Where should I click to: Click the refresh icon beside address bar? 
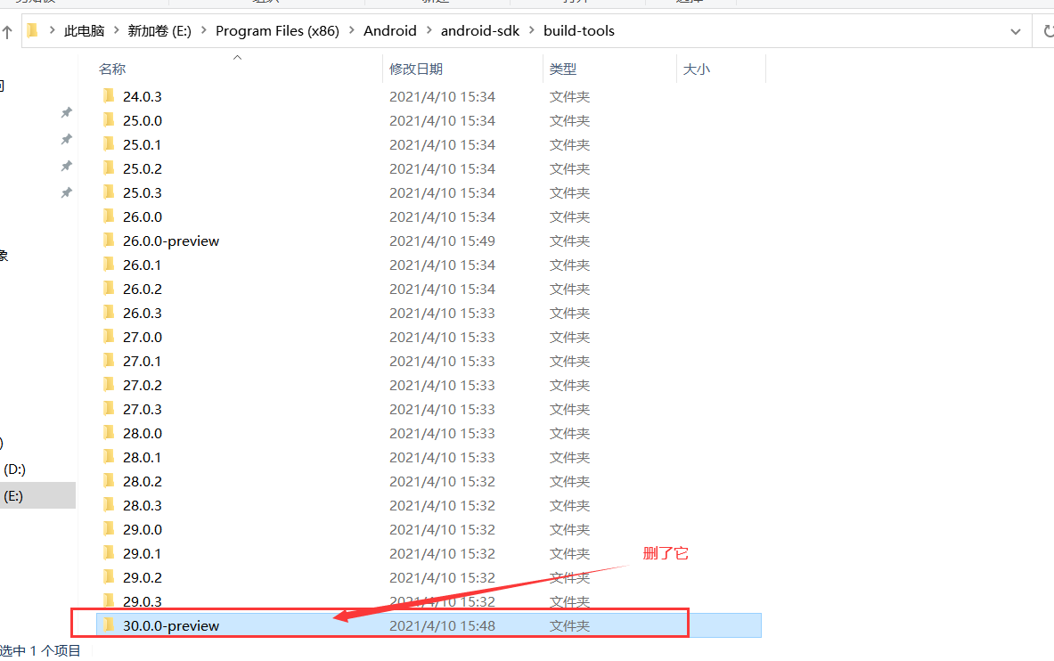pos(1048,31)
